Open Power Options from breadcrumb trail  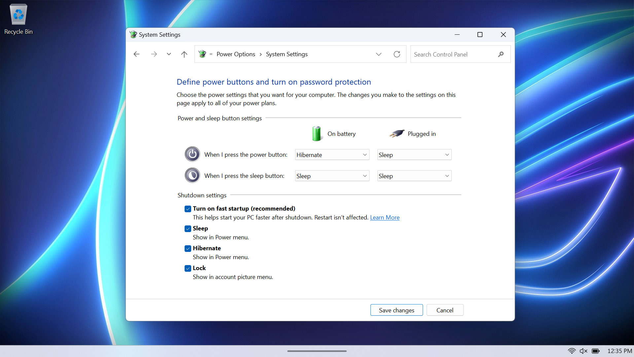pos(235,54)
